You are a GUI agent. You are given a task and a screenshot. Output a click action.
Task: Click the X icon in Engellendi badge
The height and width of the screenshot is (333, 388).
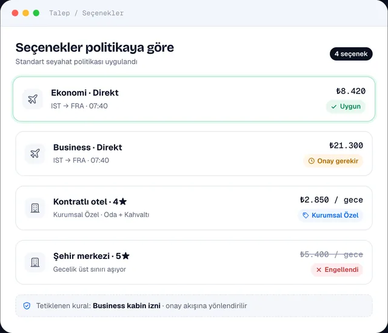point(319,270)
